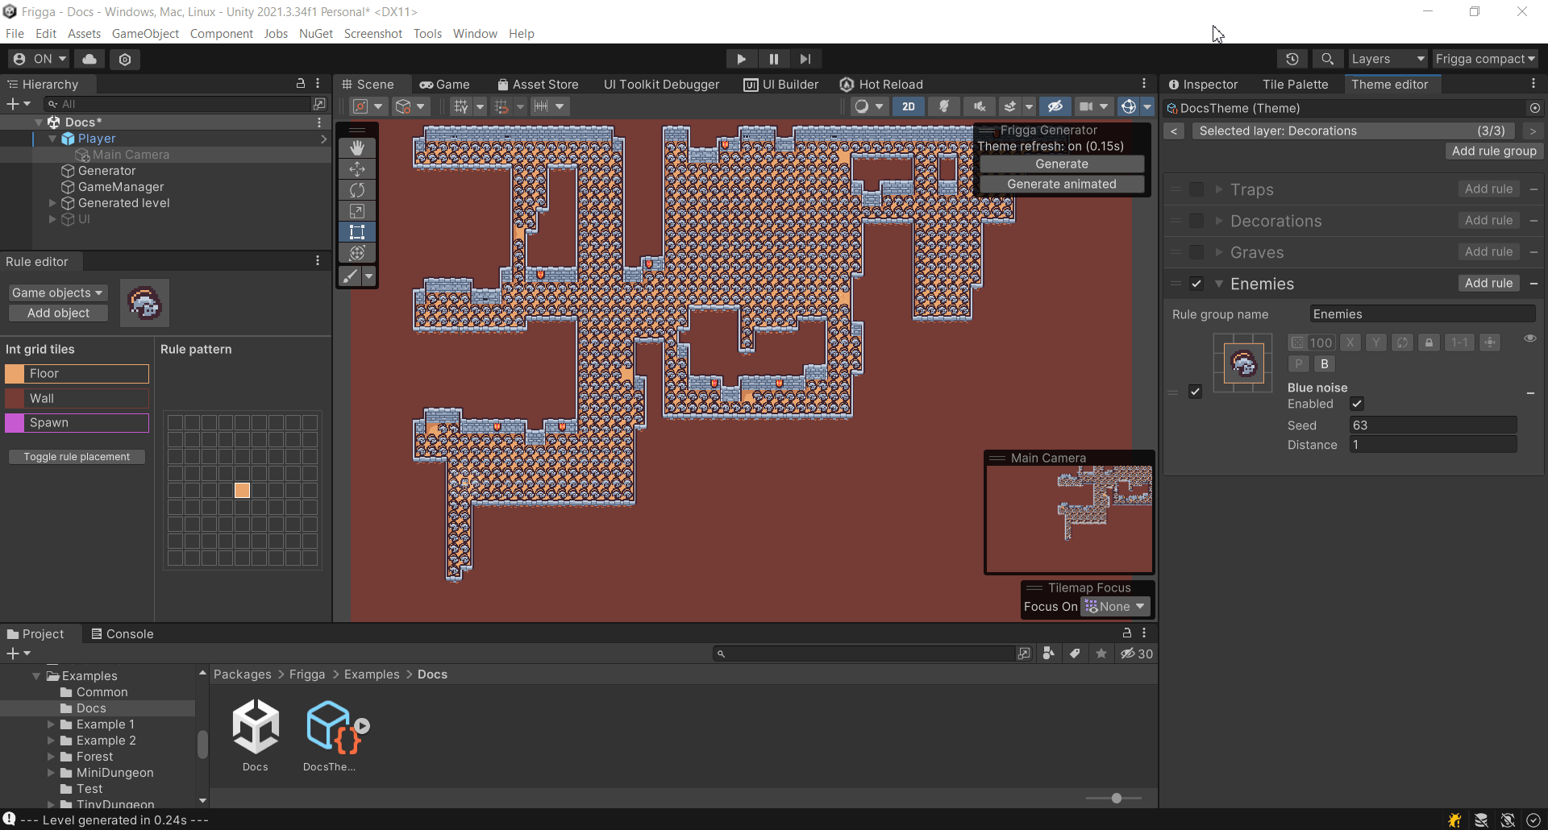Switch to the Console tab
1548x830 pixels.
(x=122, y=633)
